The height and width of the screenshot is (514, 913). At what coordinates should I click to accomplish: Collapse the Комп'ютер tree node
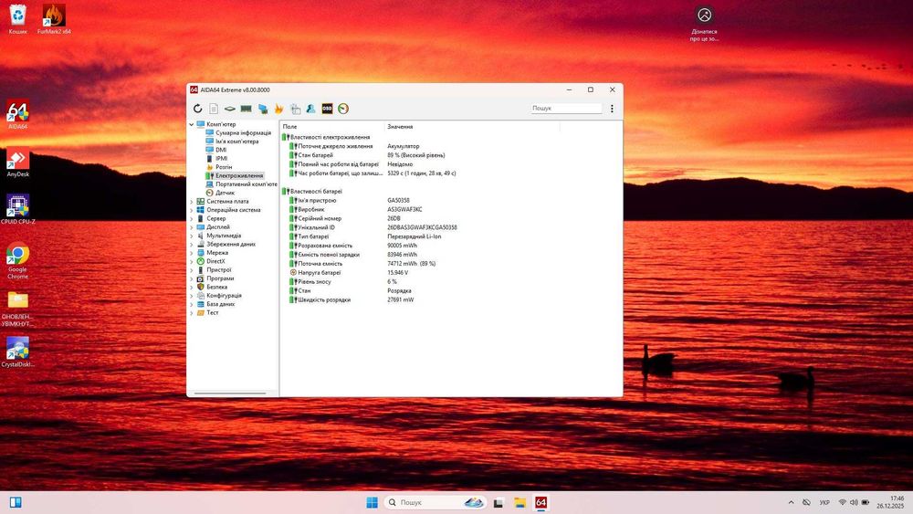(x=192, y=124)
